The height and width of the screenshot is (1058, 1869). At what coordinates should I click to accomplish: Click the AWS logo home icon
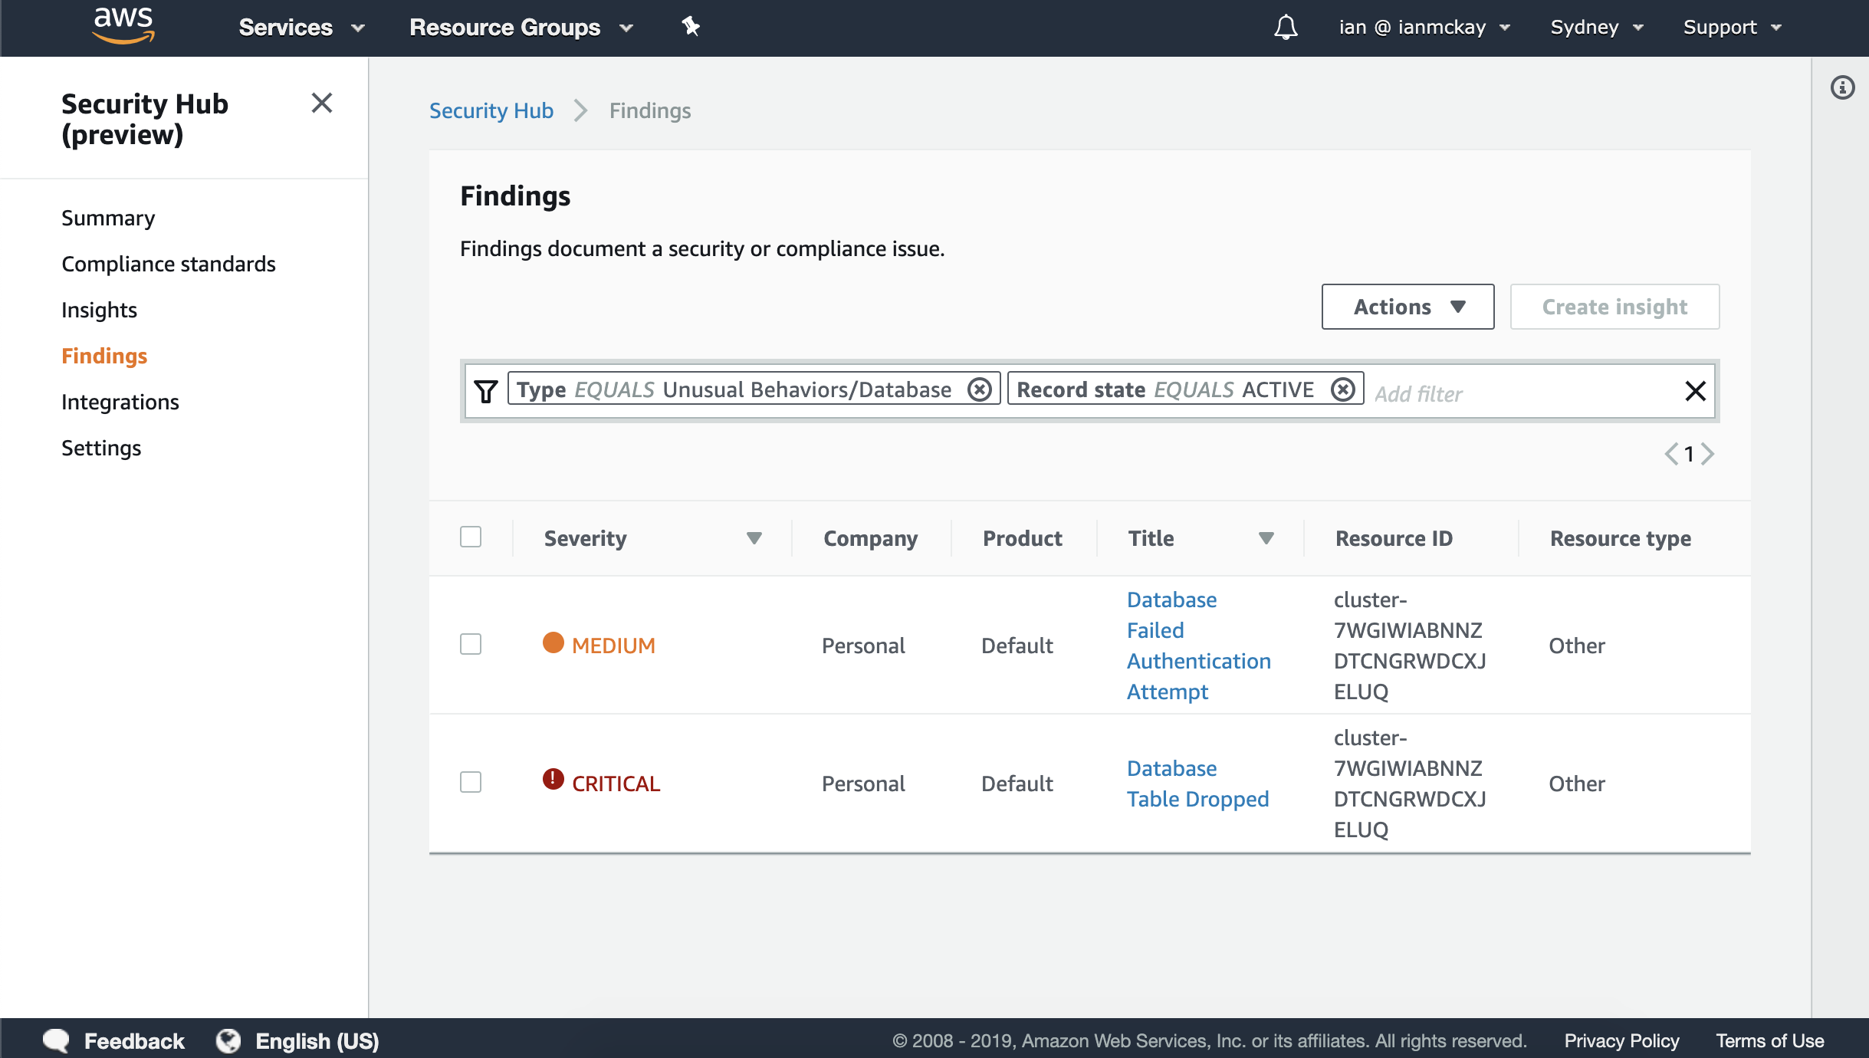pyautogui.click(x=123, y=26)
